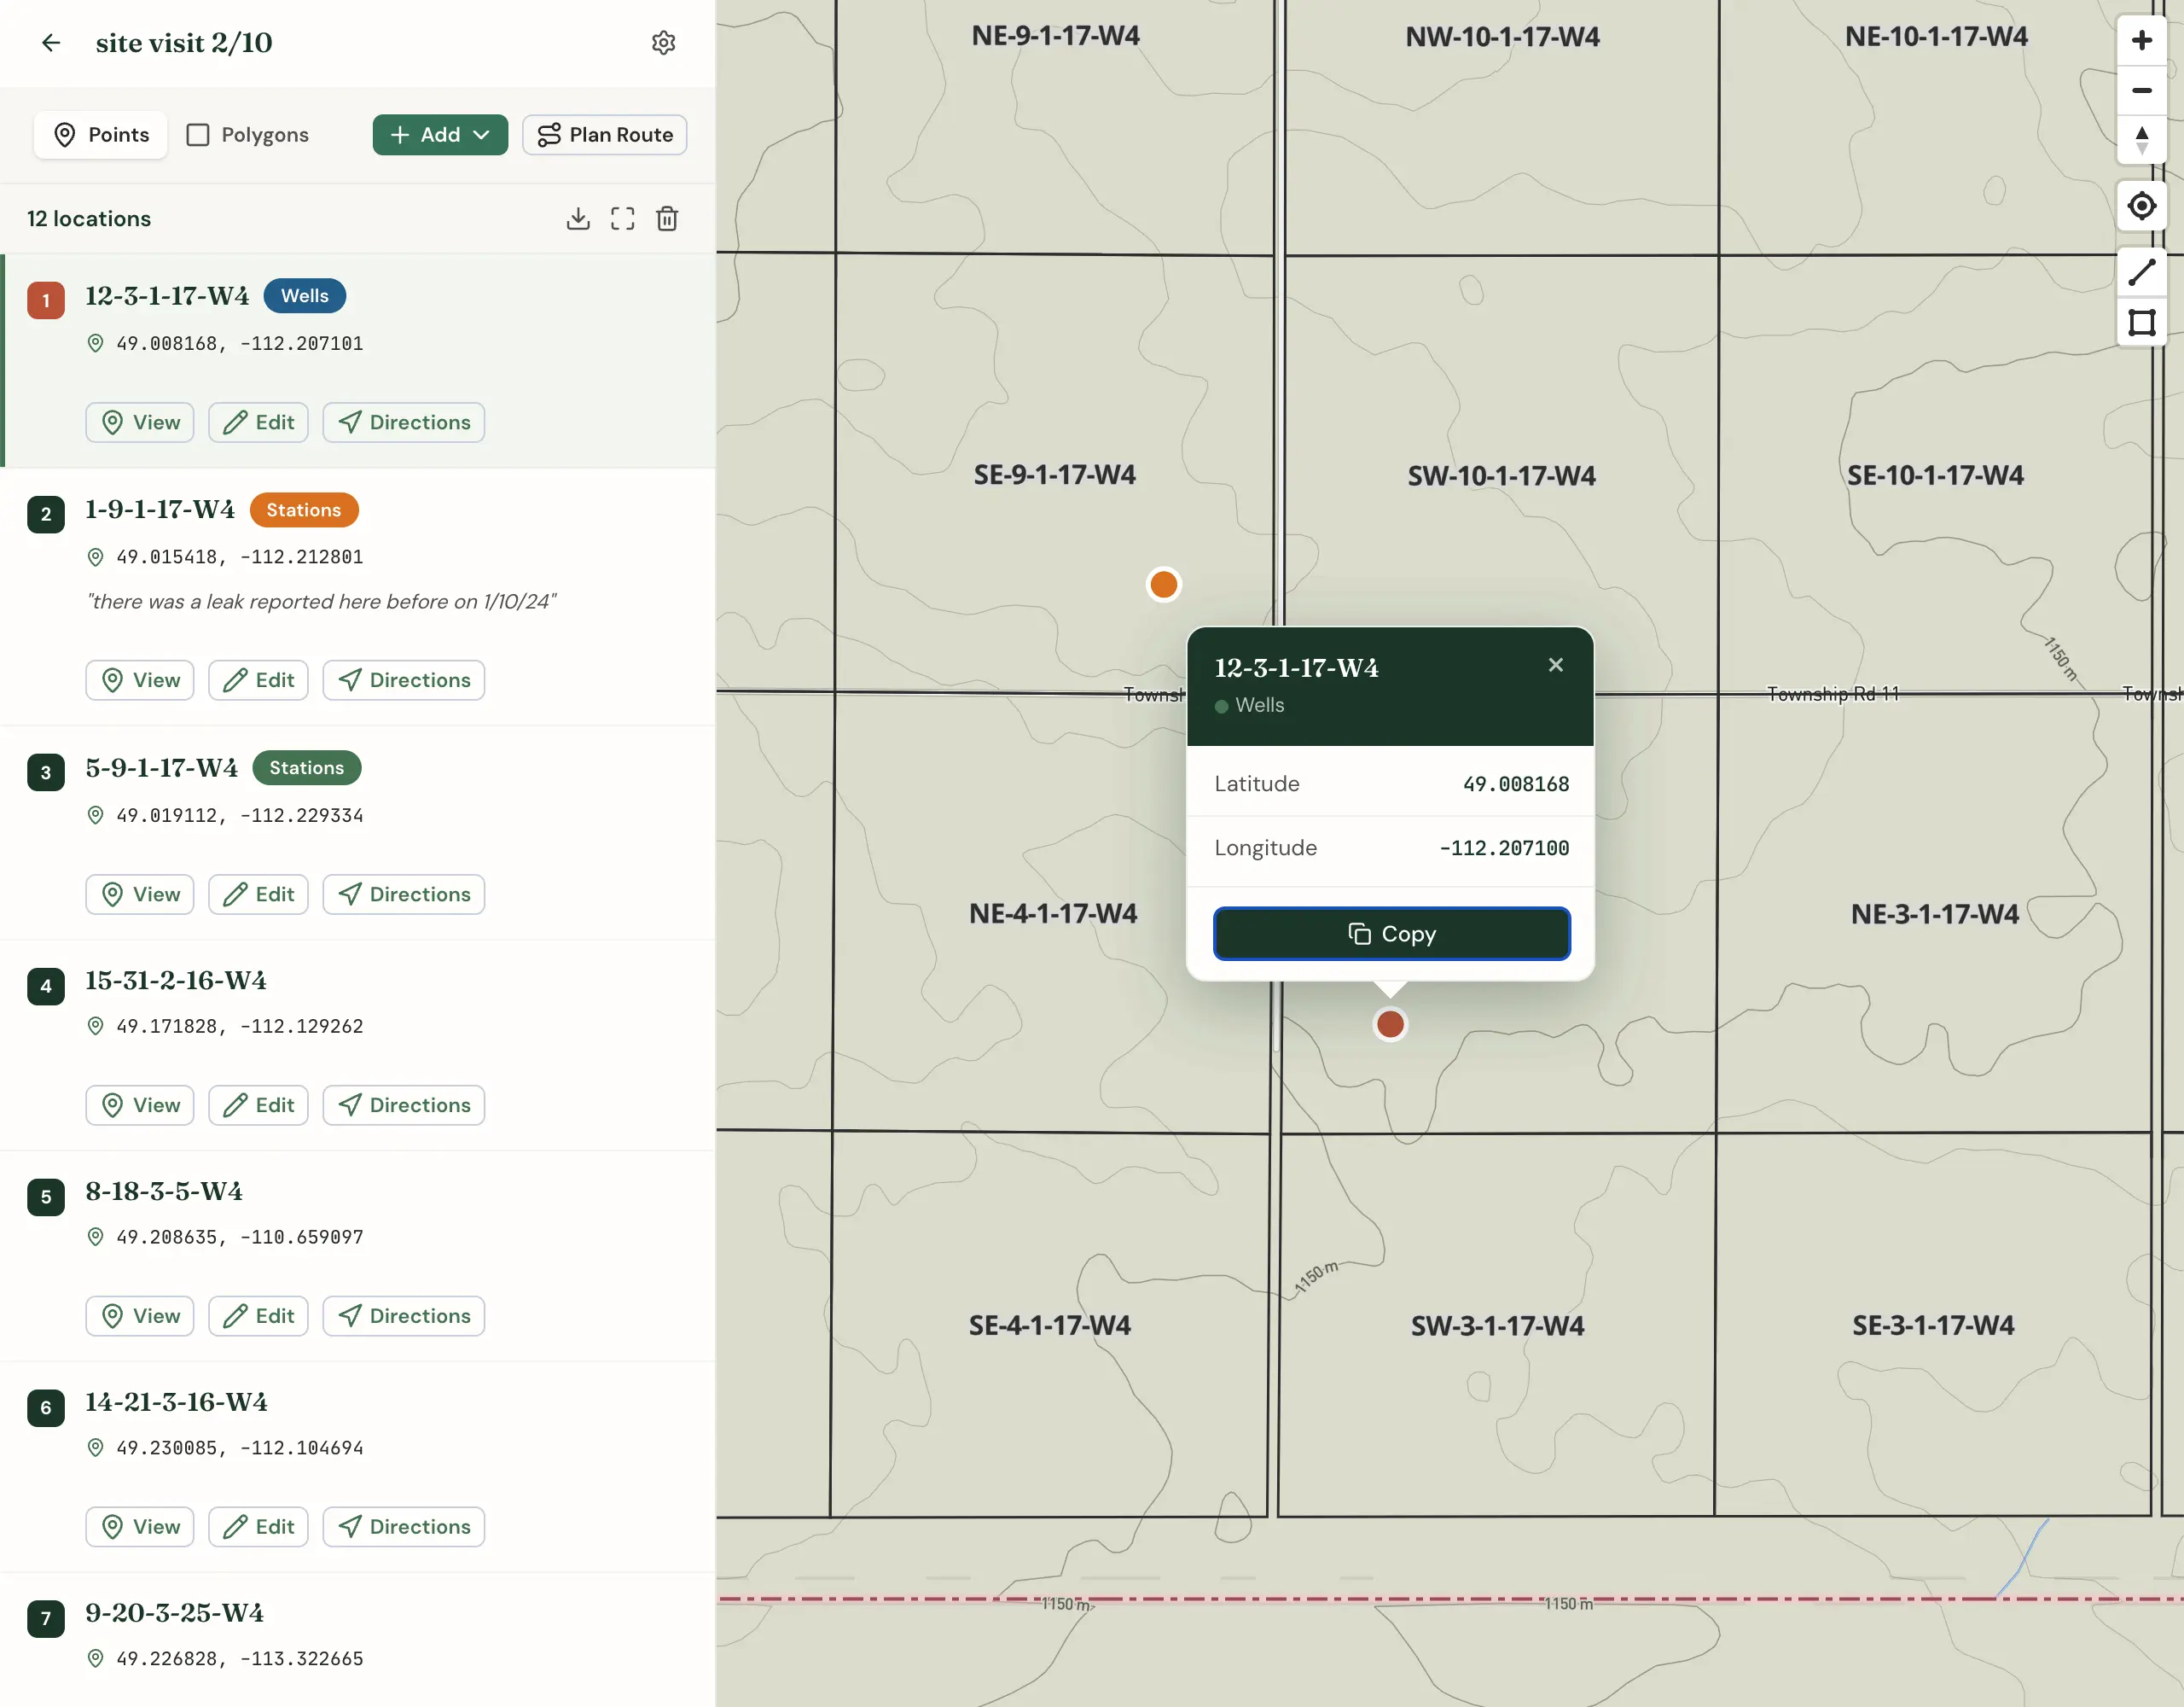Go back with the left arrow
2184x1707 pixels.
[51, 43]
